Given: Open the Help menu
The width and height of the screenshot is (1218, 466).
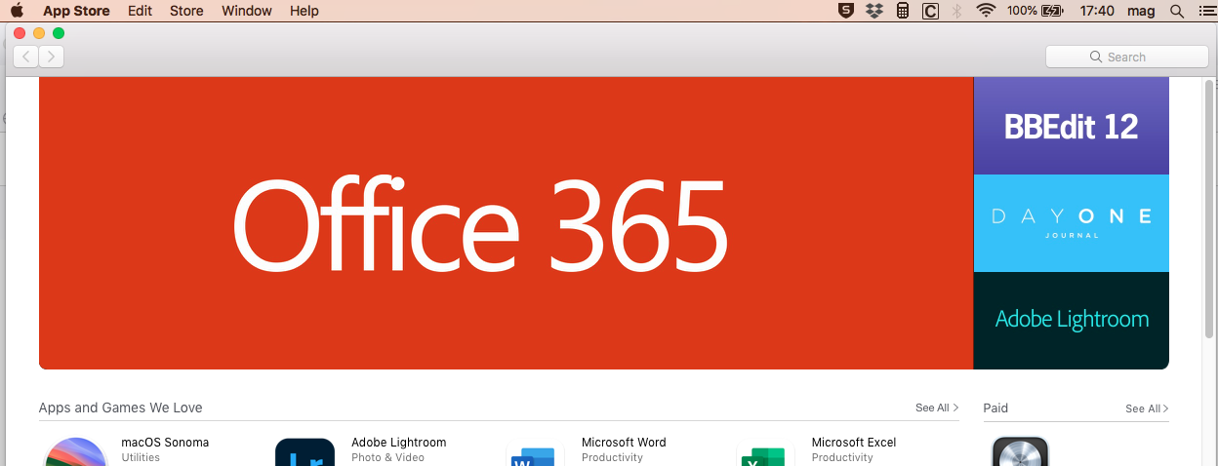Looking at the screenshot, I should pos(304,11).
